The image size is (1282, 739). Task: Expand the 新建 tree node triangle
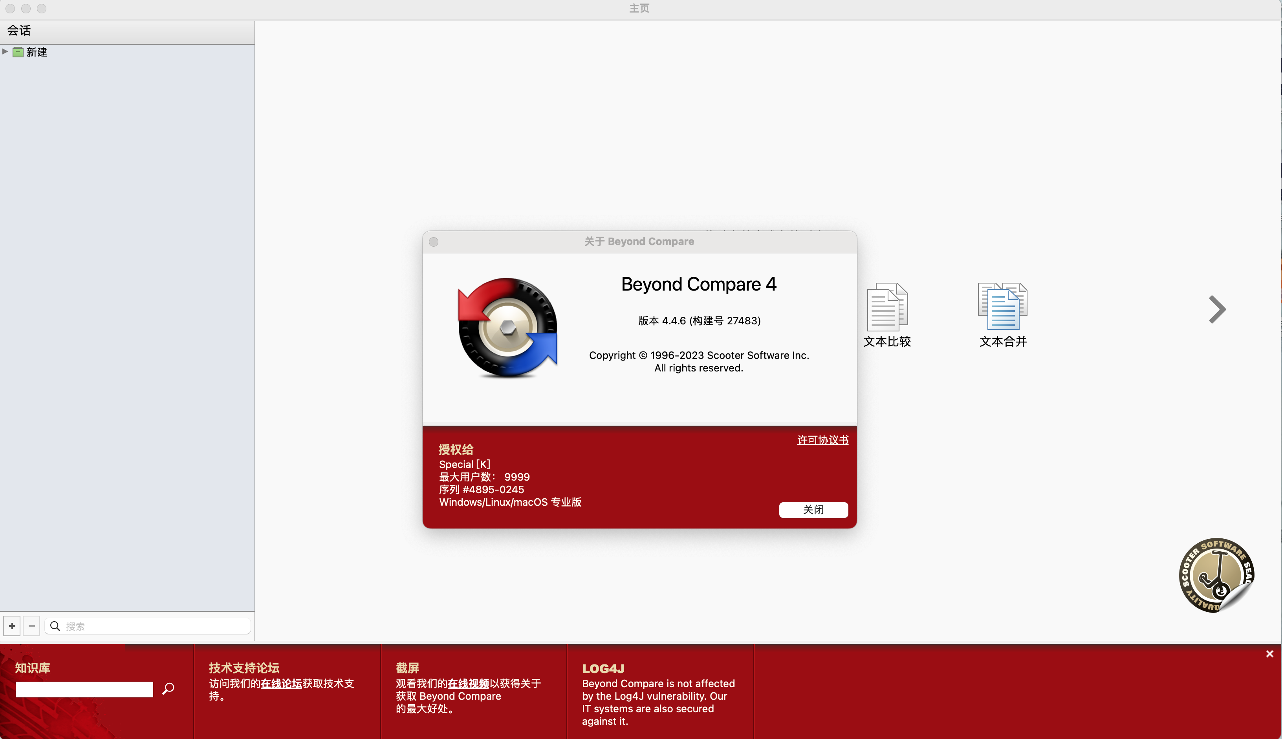click(x=5, y=52)
